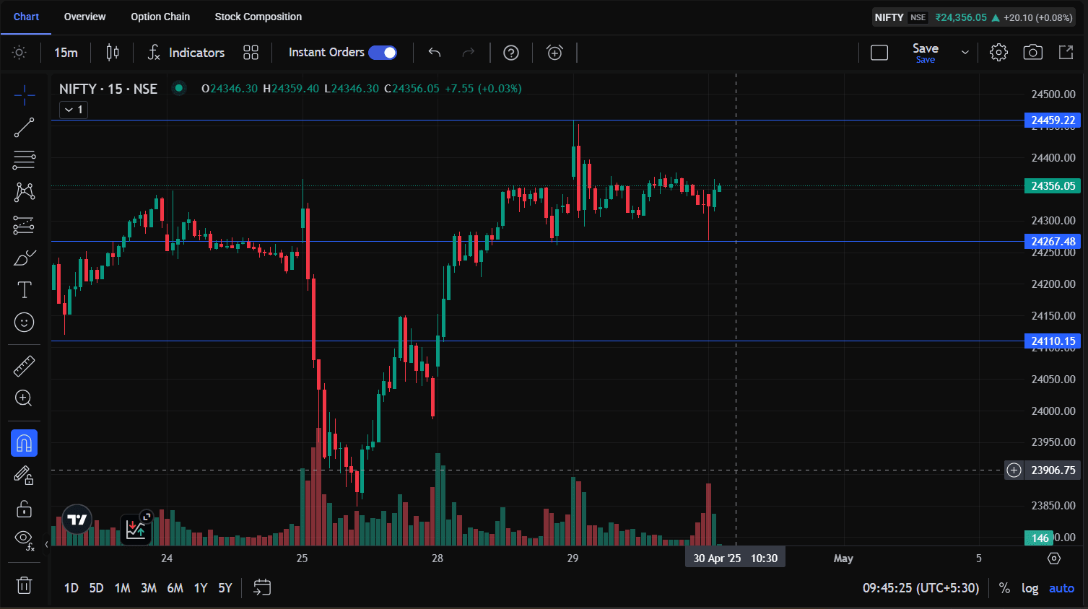Select the 24459.22 horizontal line label

point(1053,121)
